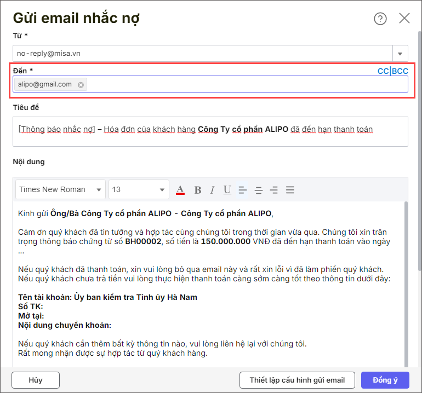Open the sender email dropdown
Image resolution: width=422 pixels, height=393 pixels.
(400, 54)
